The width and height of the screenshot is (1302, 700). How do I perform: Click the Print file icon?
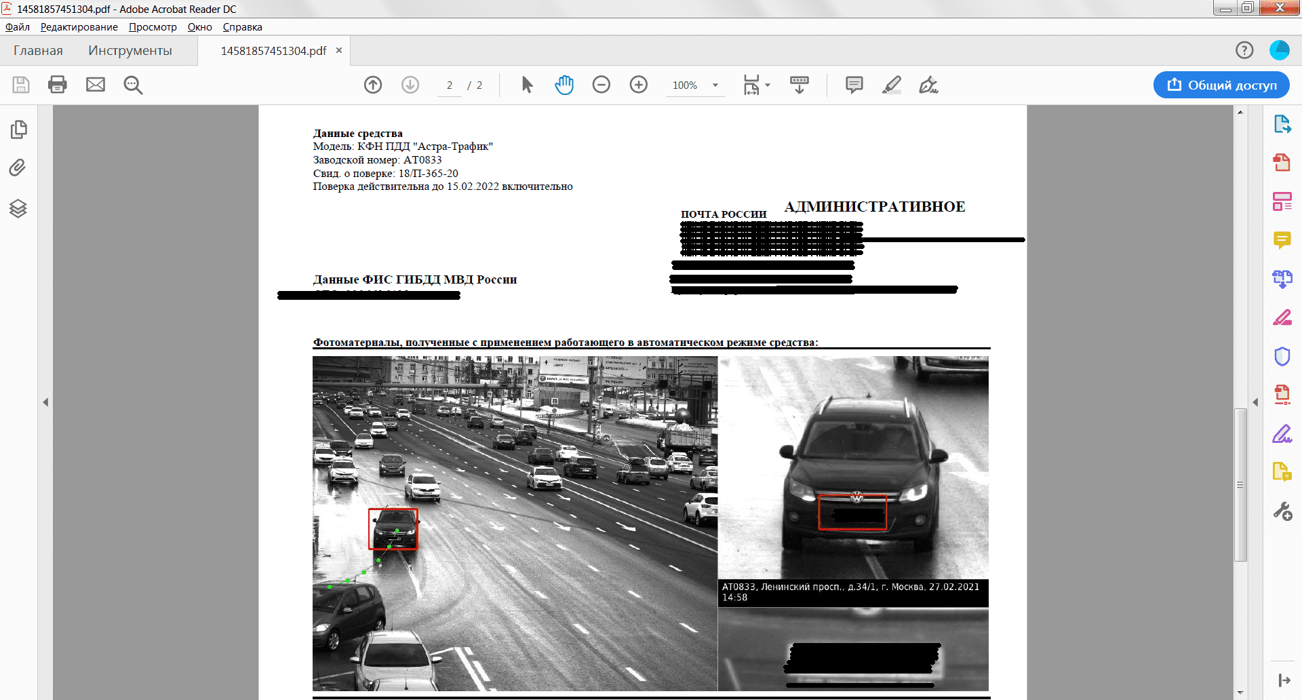pyautogui.click(x=58, y=85)
